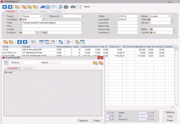Screen dimensions: 180x124
Task: Switch to the Tuotteet tab
Action: tap(57, 12)
